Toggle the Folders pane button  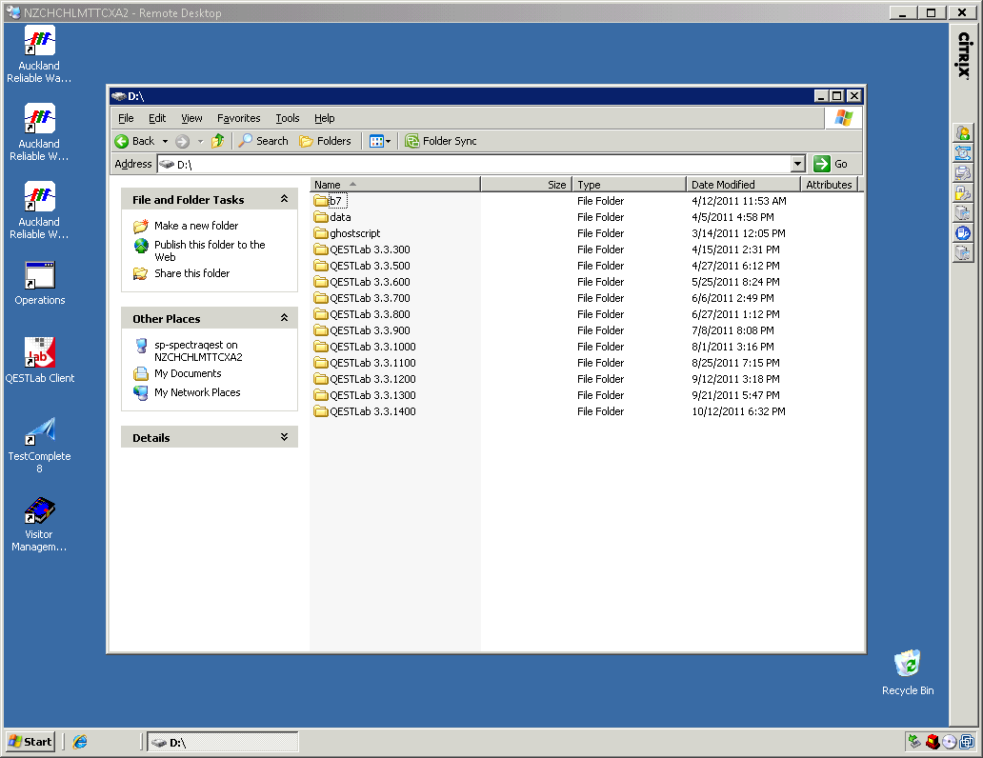pyautogui.click(x=325, y=141)
